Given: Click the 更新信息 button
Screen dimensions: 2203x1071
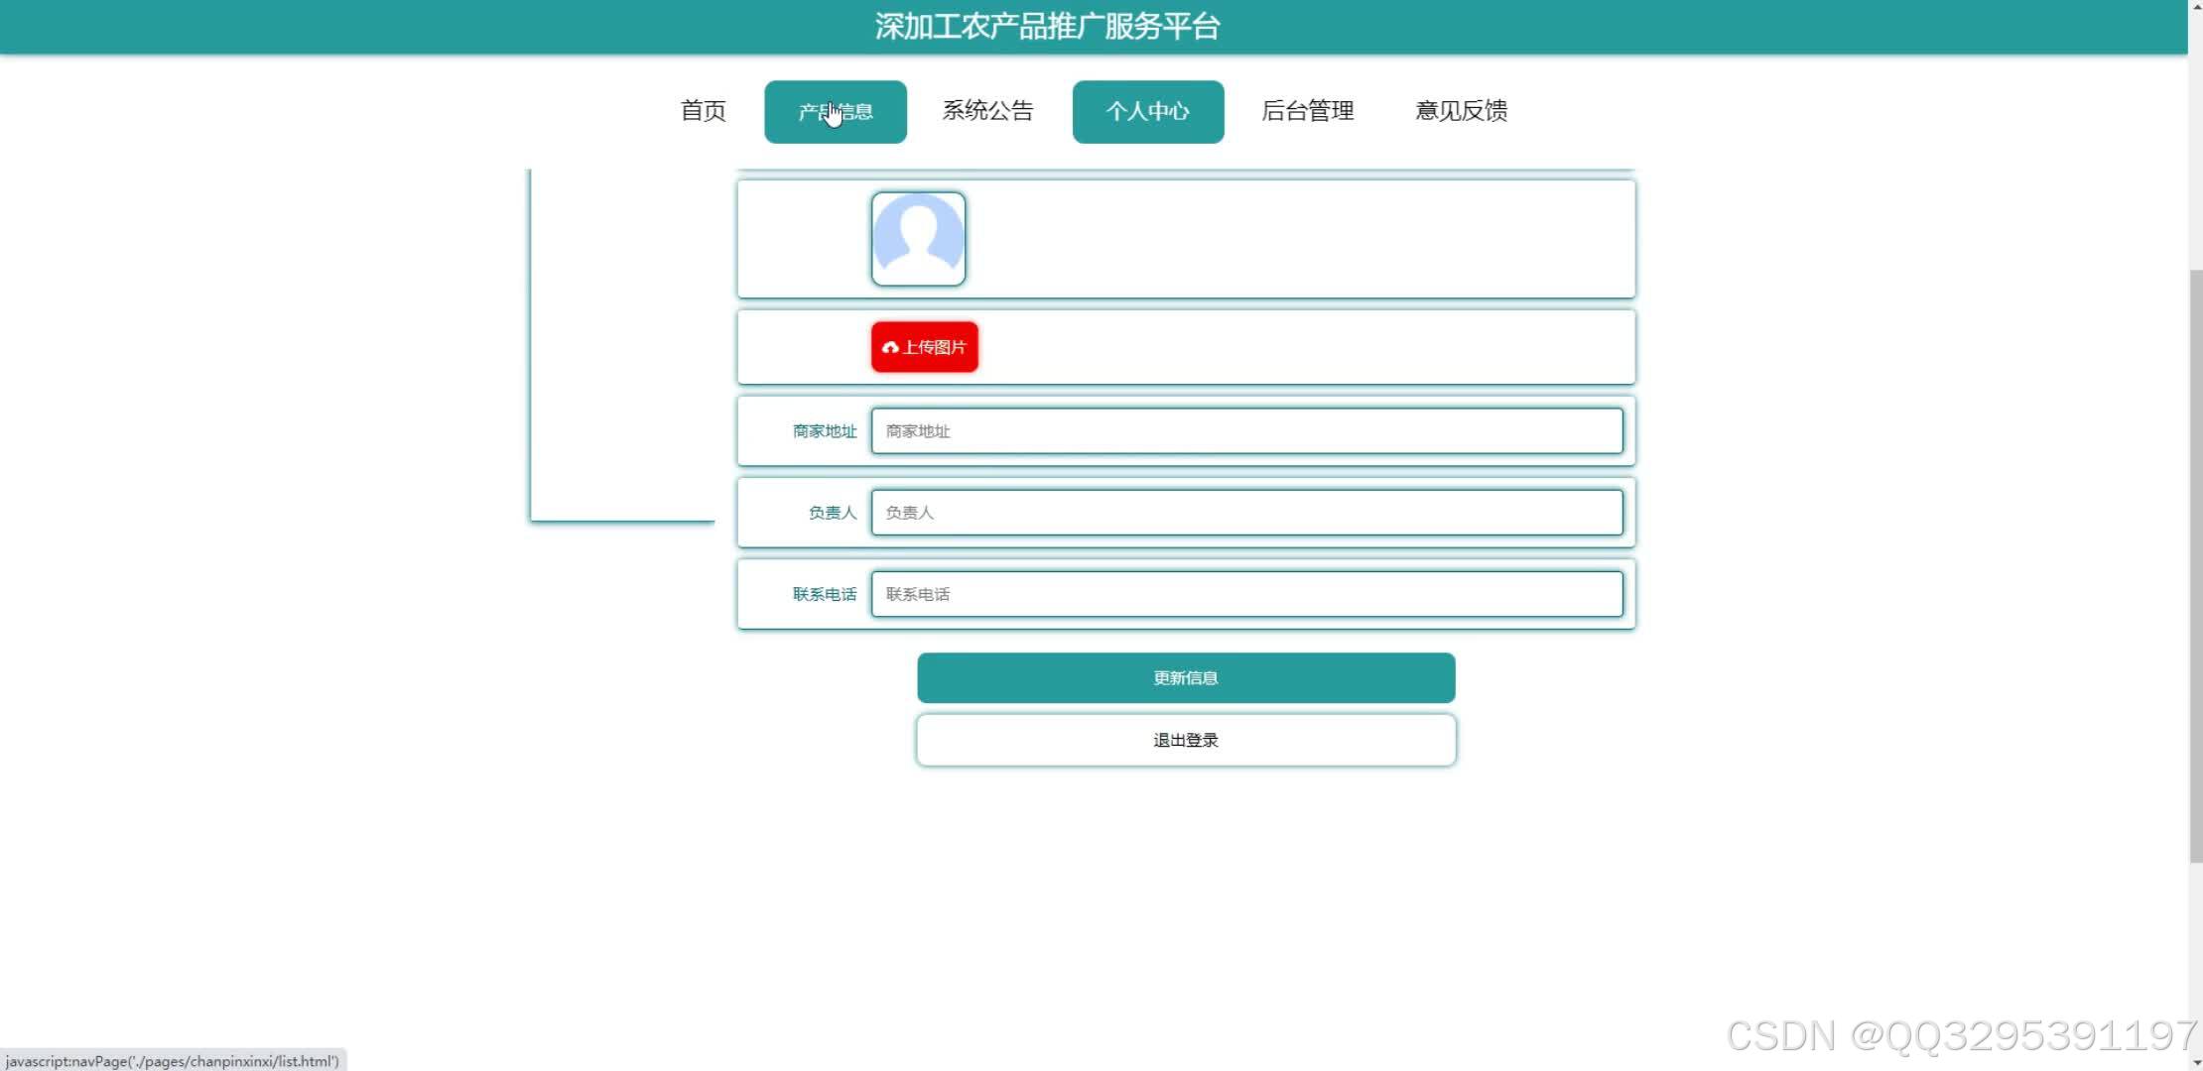Looking at the screenshot, I should (x=1186, y=678).
